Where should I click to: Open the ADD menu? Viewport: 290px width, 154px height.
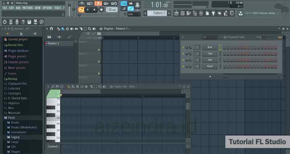click(x=18, y=8)
